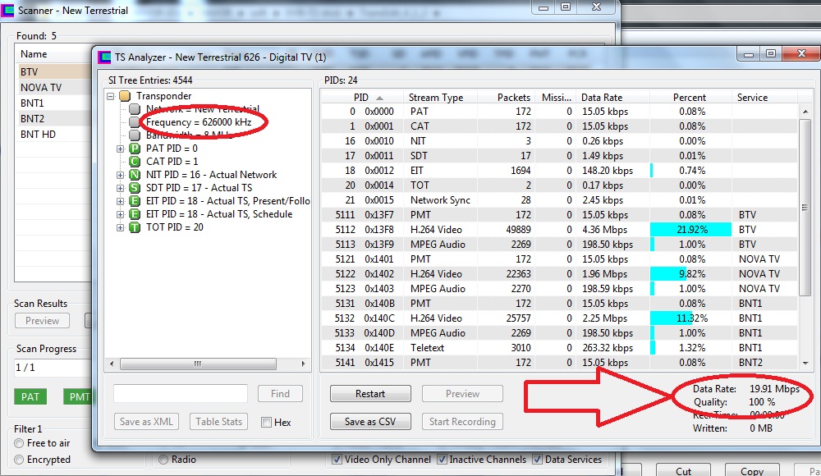This screenshot has width=821, height=476.
Task: Collapse the Transponder tree node
Action: click(111, 96)
